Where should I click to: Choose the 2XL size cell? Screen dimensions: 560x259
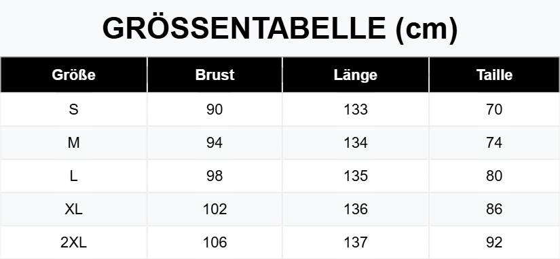coord(73,243)
